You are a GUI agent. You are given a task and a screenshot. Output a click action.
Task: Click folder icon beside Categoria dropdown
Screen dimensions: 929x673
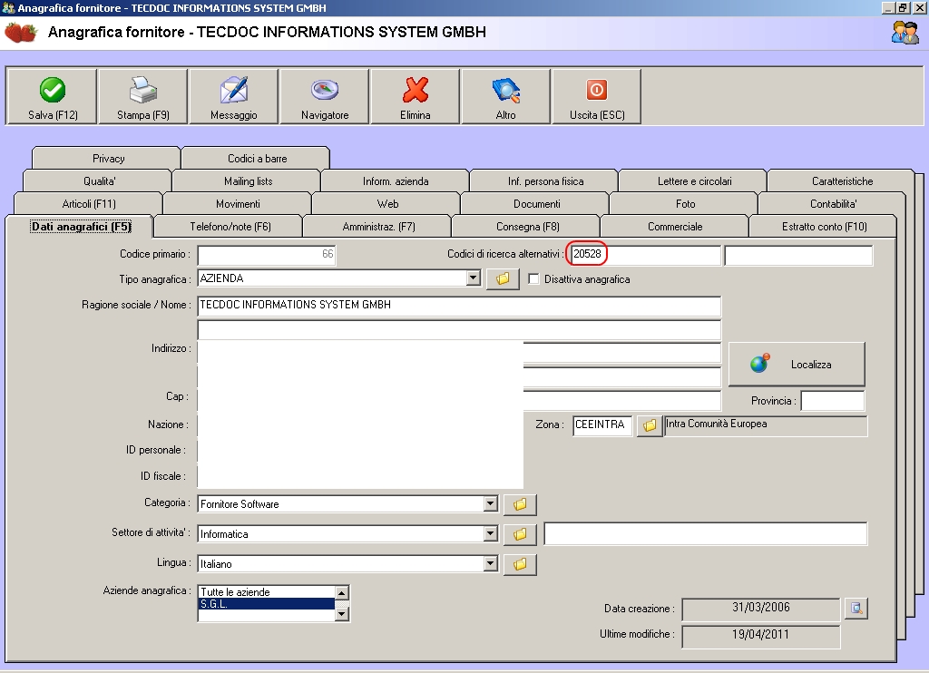pos(520,504)
